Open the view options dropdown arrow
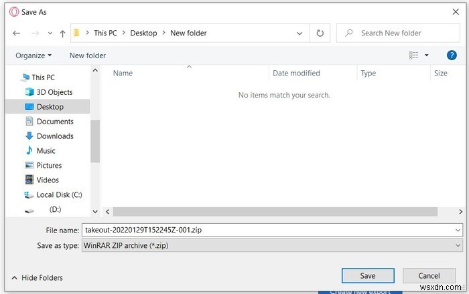Viewport: 469px width, 294px height. (x=427, y=55)
